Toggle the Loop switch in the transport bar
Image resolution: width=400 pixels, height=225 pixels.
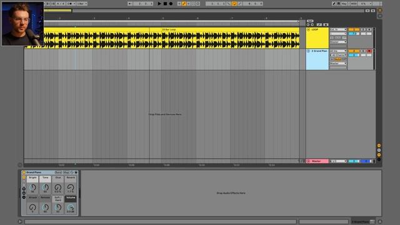pos(234,4)
